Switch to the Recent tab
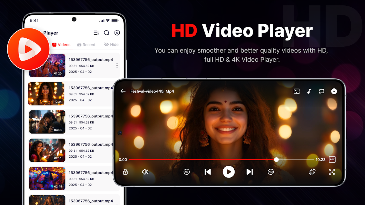Viewport: 365px width, 205px height. point(86,45)
